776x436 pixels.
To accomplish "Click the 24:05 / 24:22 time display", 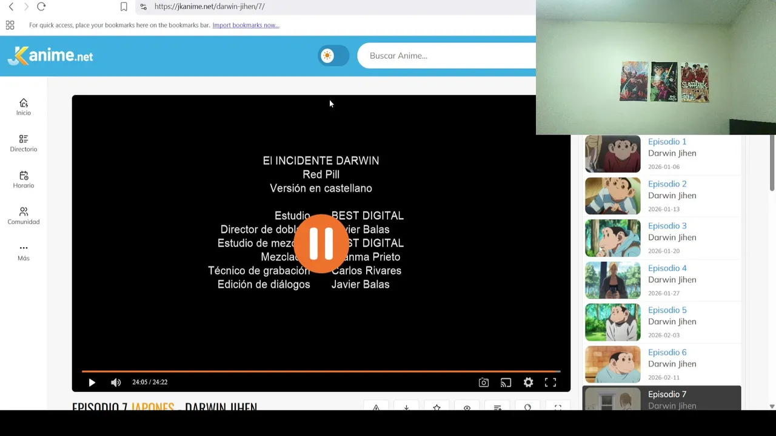I will pos(150,382).
